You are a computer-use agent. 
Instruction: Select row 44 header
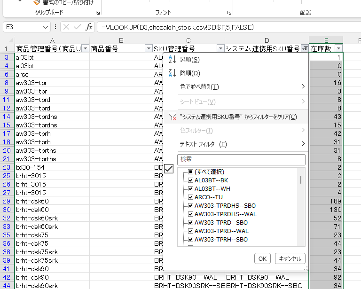tap(7, 286)
